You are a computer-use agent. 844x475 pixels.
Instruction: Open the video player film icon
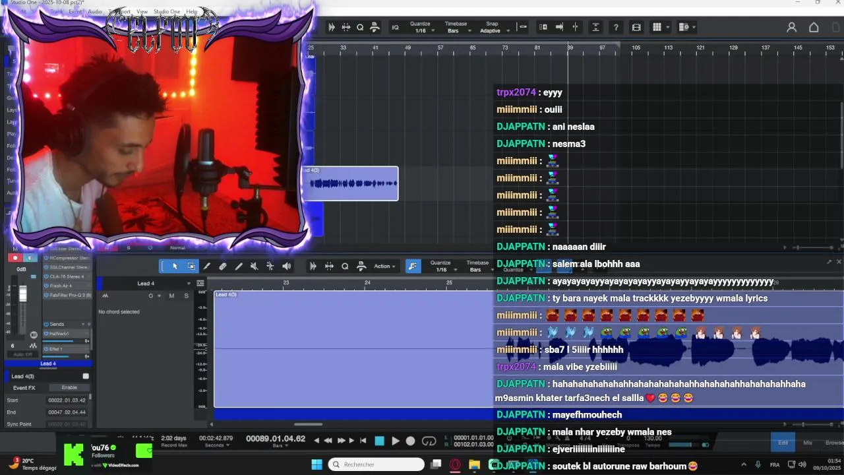click(x=636, y=27)
